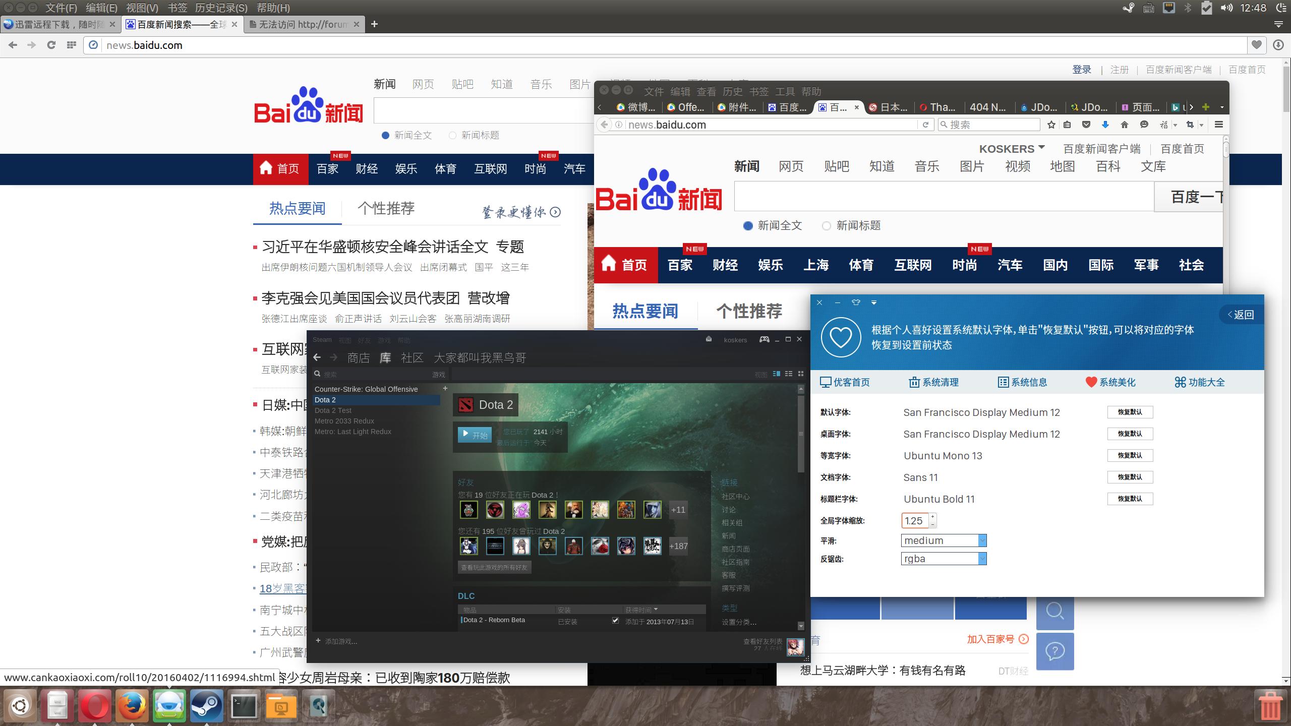Click Firefox bookmark star icon

[1051, 125]
